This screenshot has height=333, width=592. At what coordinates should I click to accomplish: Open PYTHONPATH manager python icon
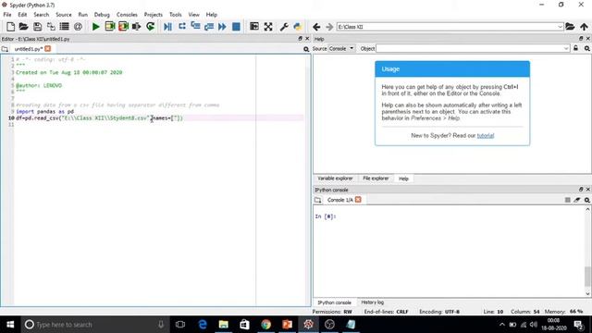coord(298,27)
